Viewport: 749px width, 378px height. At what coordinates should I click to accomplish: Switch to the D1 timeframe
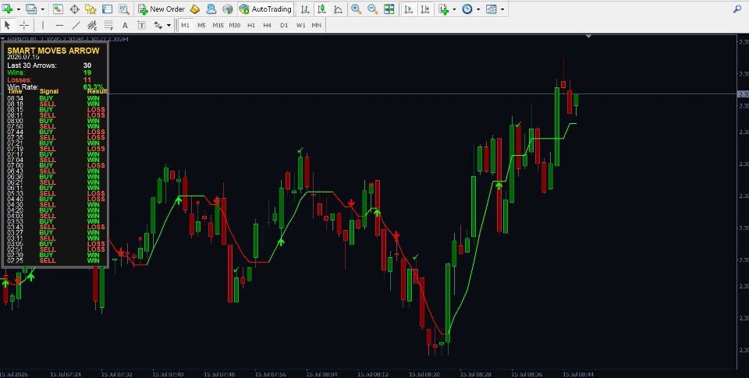click(284, 25)
